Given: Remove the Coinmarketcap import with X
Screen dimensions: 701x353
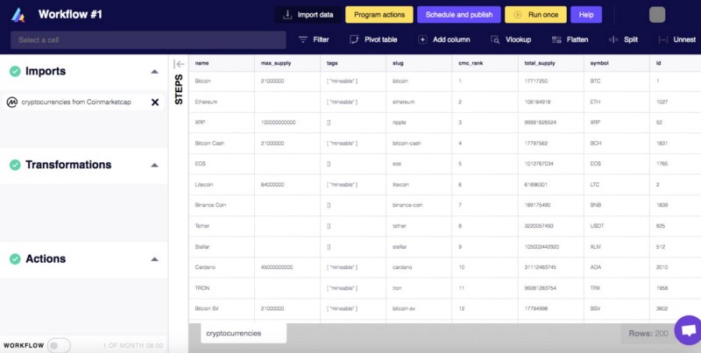Looking at the screenshot, I should (155, 102).
